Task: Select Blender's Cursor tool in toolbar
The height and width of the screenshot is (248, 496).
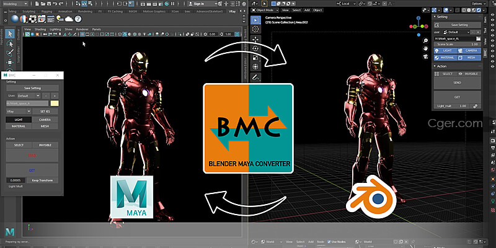Action: (x=255, y=29)
